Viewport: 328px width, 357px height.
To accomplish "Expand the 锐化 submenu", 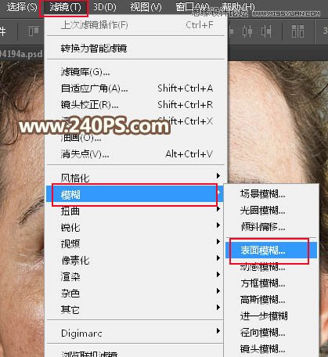I will [135, 227].
